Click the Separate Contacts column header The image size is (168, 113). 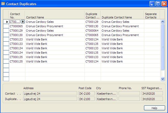point(152,15)
